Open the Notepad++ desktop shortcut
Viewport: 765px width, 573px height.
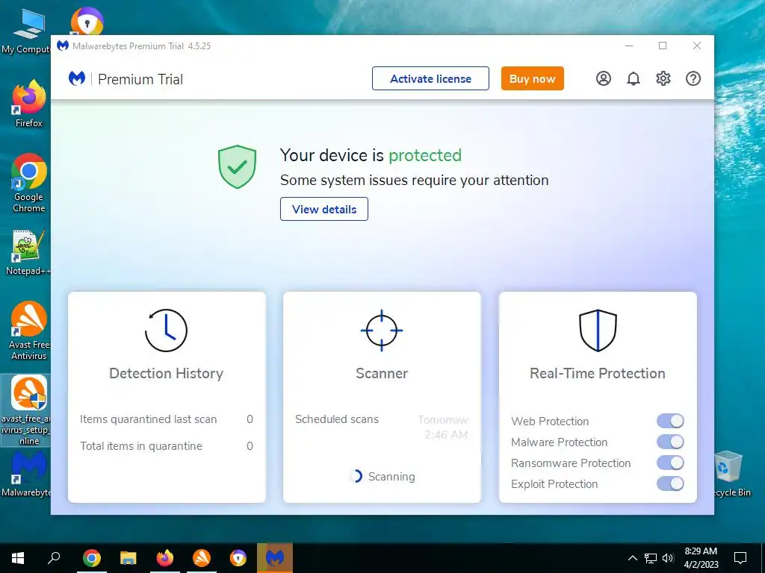[29, 252]
